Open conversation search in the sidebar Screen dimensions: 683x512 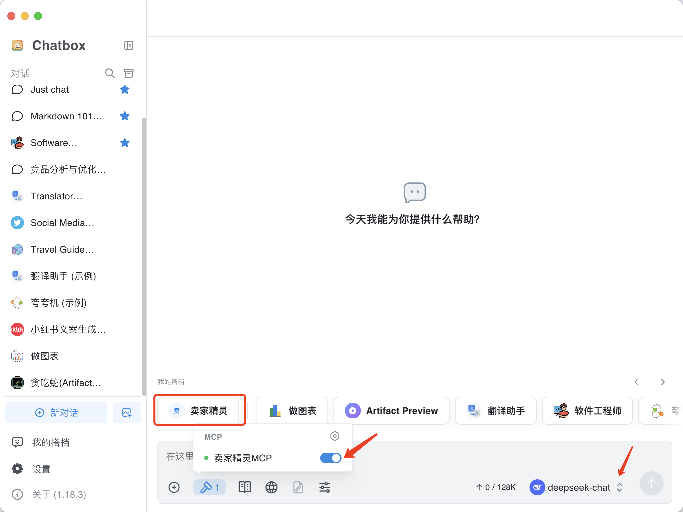pos(110,73)
